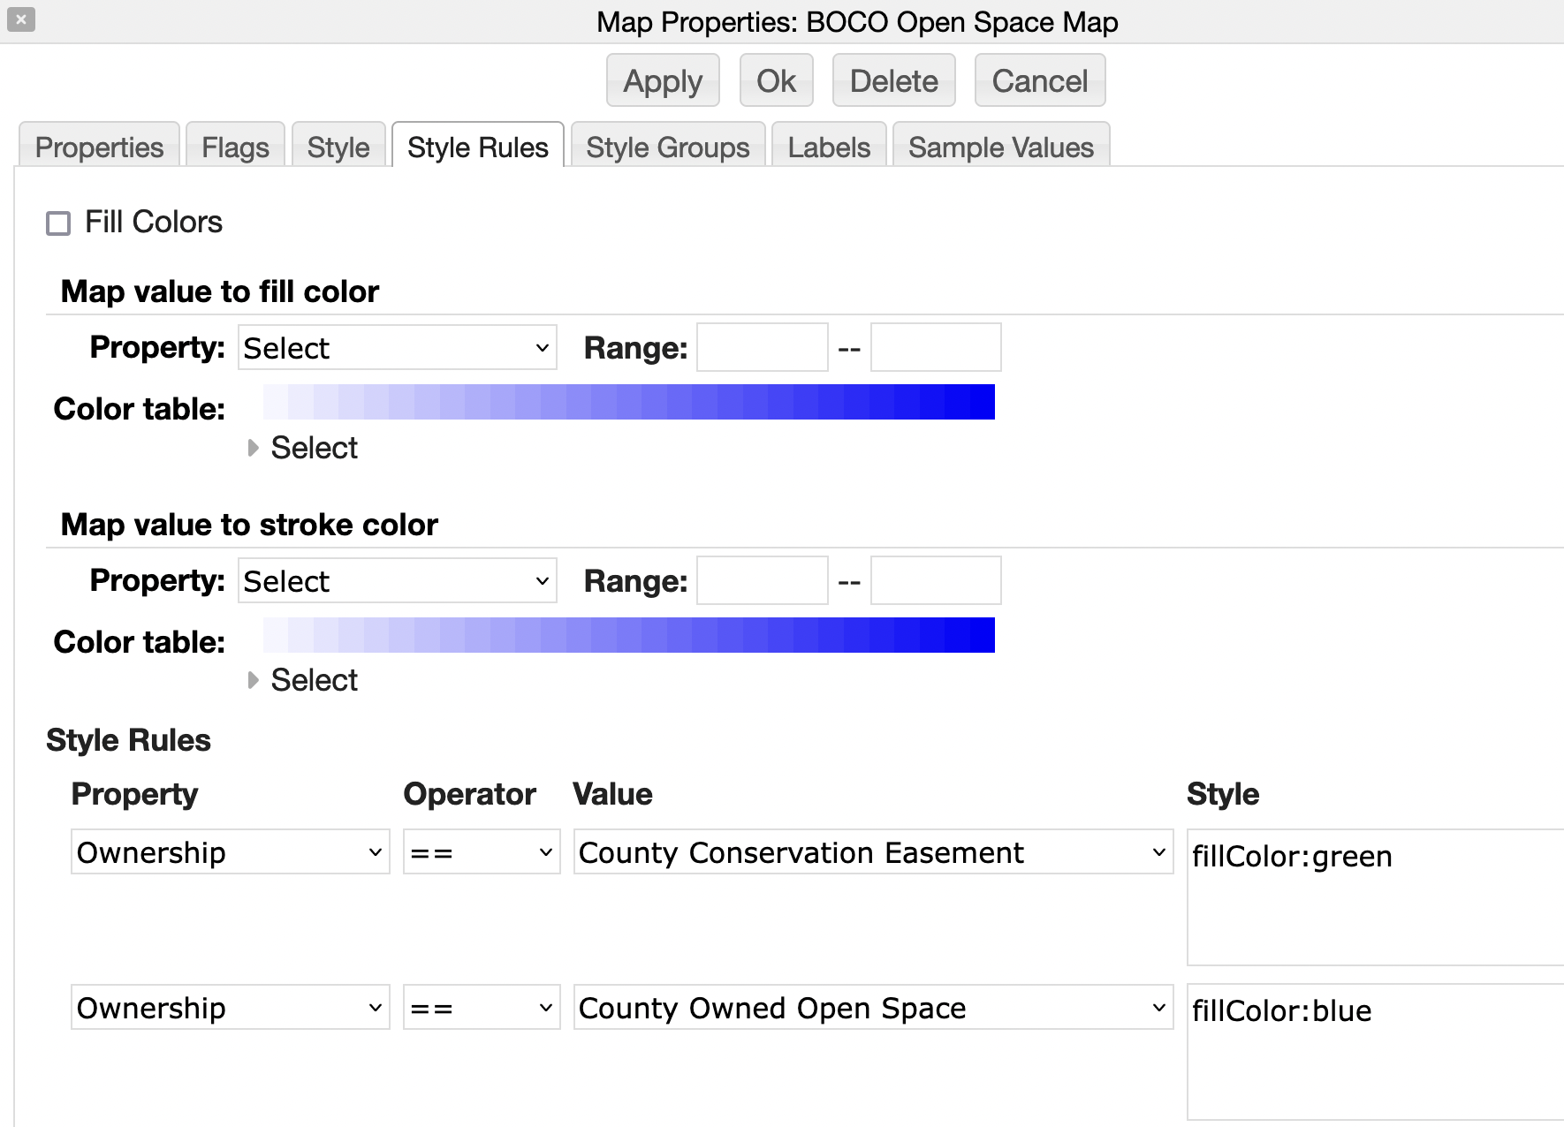This screenshot has width=1564, height=1127.
Task: Click the Apply button
Action: point(663,81)
